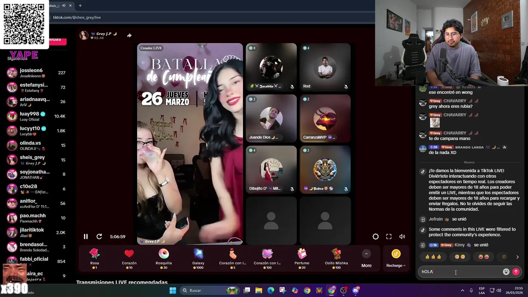Send the Rosquilla donut gift
The width and height of the screenshot is (528, 297).
click(x=164, y=259)
